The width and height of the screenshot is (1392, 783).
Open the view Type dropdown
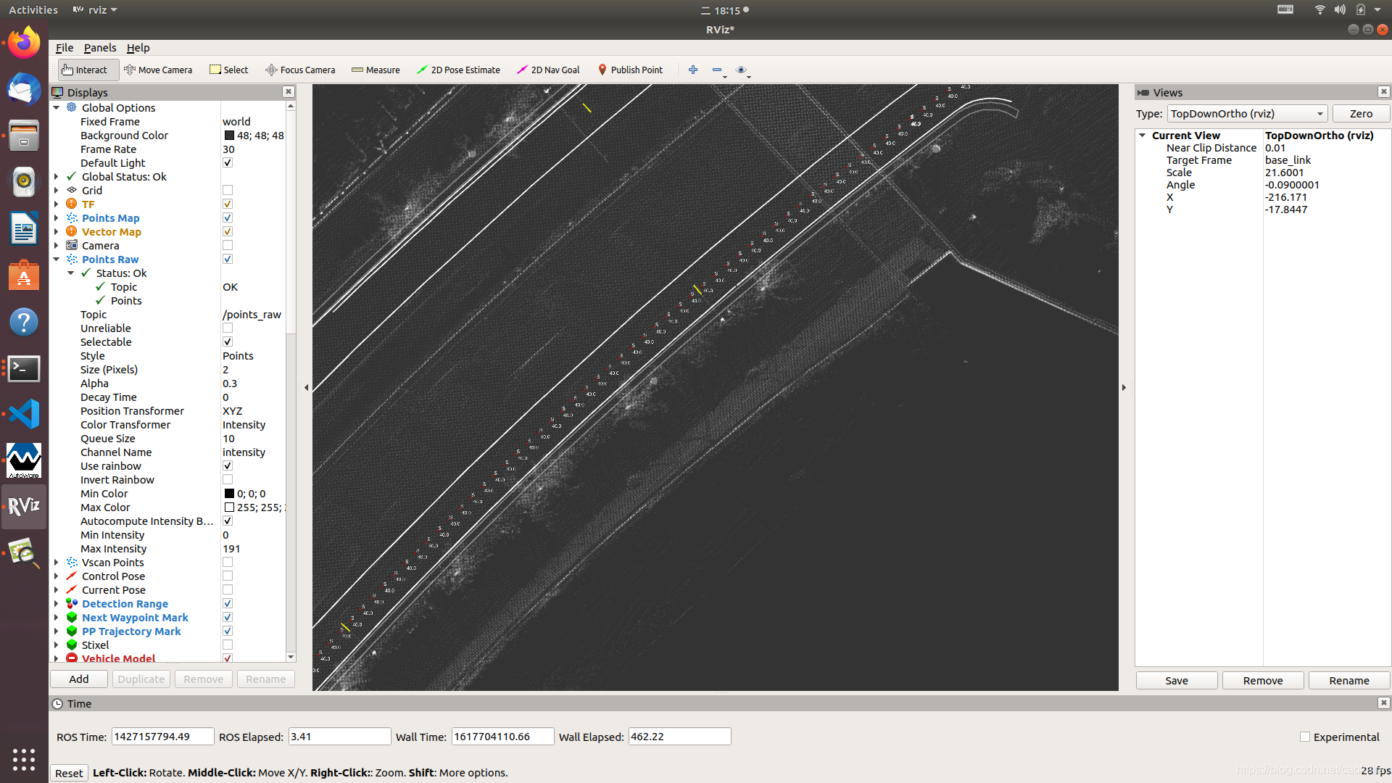coord(1247,114)
